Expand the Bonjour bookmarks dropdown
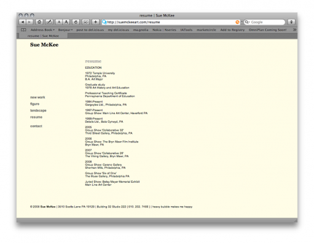 [x=65, y=30]
